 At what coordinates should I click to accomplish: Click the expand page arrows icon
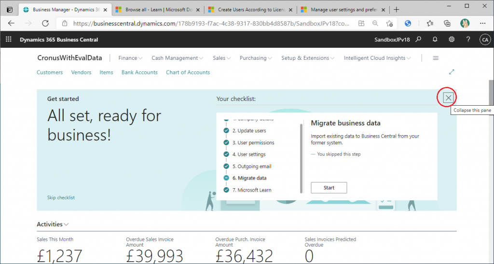coord(452,72)
